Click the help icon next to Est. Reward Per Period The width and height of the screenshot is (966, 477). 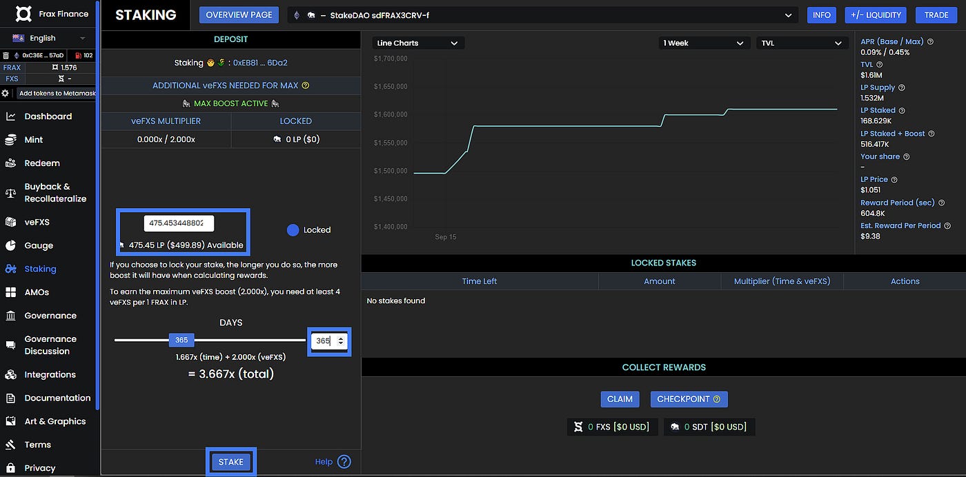(x=947, y=225)
